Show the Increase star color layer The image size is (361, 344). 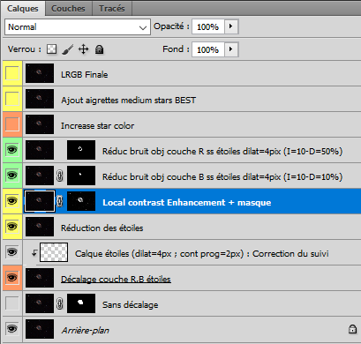(12, 124)
